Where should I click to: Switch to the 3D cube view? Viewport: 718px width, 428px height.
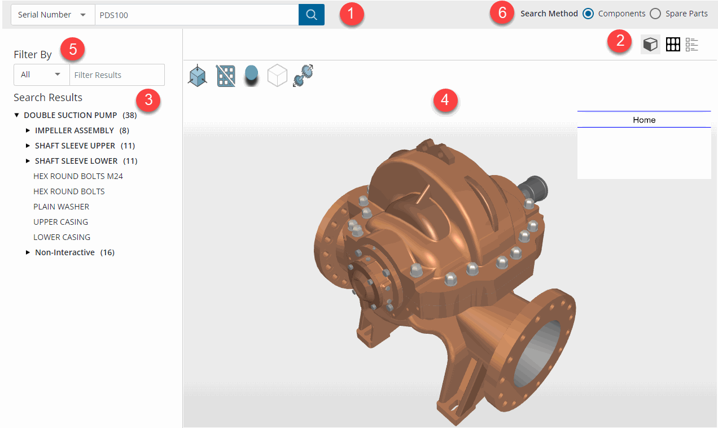(650, 45)
